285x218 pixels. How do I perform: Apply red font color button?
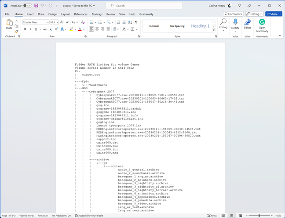coord(80,29)
